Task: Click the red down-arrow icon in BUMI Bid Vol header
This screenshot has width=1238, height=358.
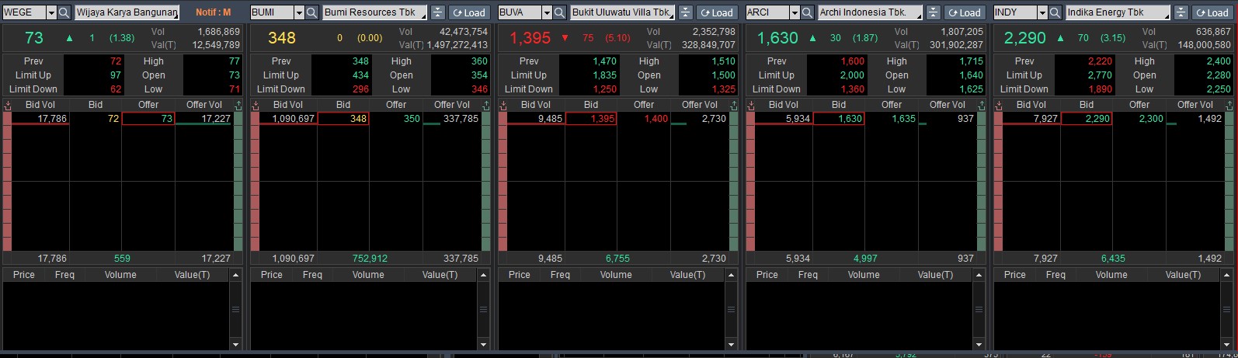Action: coord(255,105)
